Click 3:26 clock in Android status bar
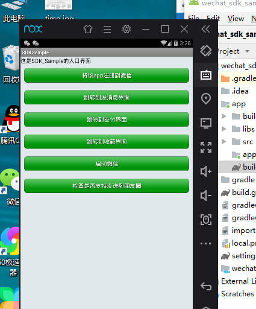 (185, 43)
